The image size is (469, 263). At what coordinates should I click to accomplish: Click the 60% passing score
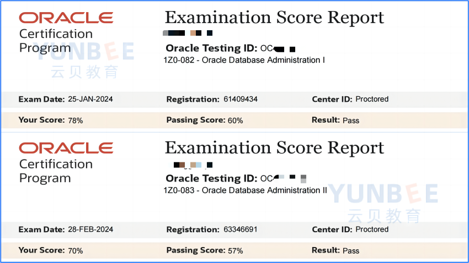(236, 120)
